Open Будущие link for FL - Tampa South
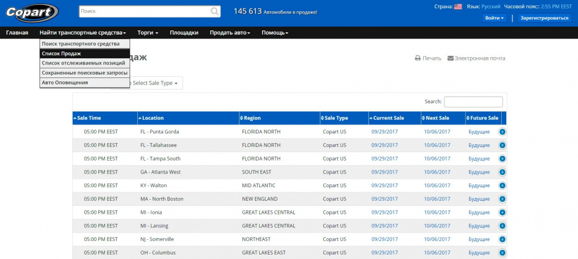 click(479, 159)
